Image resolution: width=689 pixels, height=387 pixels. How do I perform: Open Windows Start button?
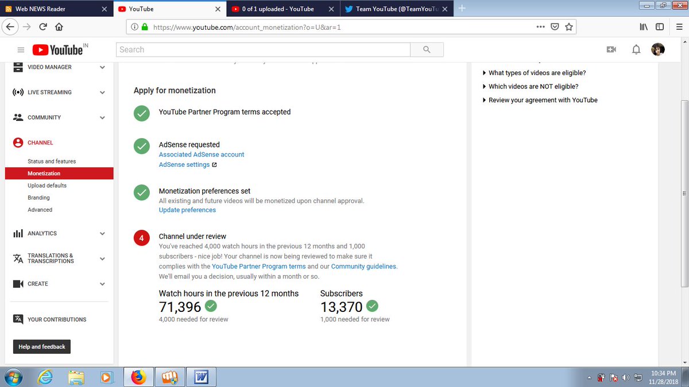(13, 377)
